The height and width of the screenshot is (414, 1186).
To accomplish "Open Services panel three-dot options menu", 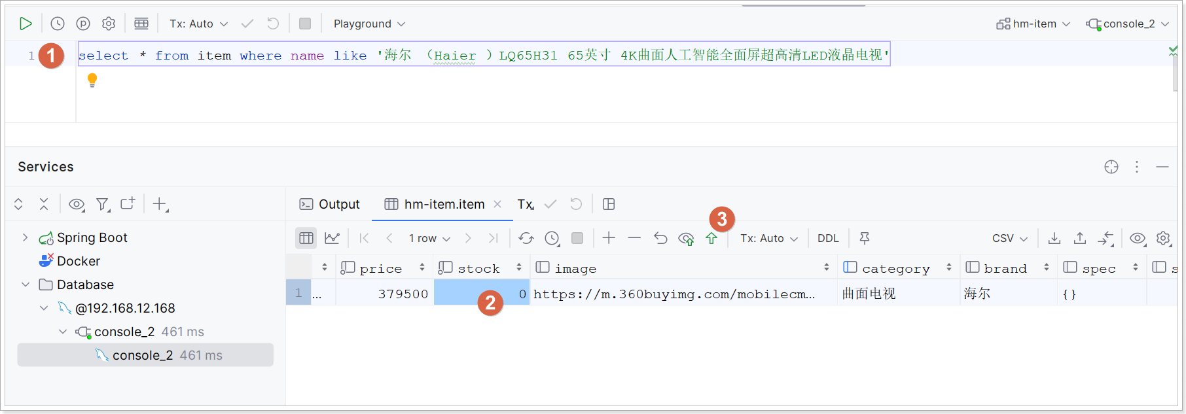I will pyautogui.click(x=1137, y=167).
